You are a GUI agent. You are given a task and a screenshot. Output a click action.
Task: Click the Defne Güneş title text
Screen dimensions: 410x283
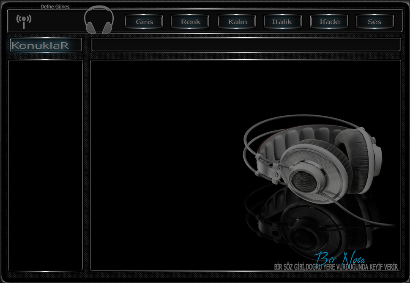point(55,7)
